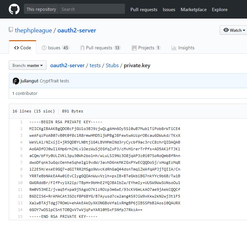Screen dimensions: 247x232
Task: Click the key line starting with WeVLAl/NZxijI
Action: (x=105, y=142)
